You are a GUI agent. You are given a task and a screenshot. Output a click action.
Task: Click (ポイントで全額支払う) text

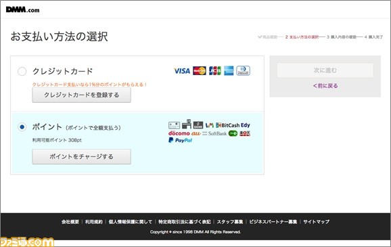click(93, 128)
